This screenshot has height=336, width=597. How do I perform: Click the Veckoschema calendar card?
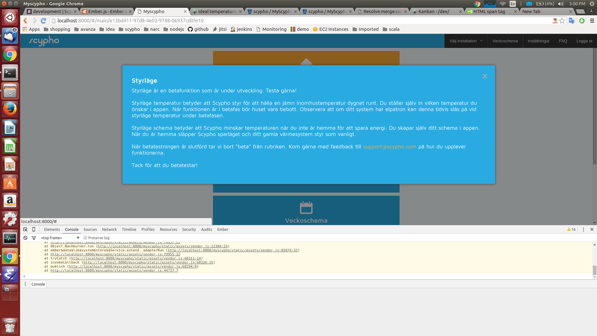(306, 210)
